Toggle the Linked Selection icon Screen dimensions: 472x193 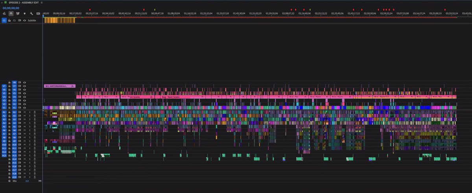tap(18, 13)
